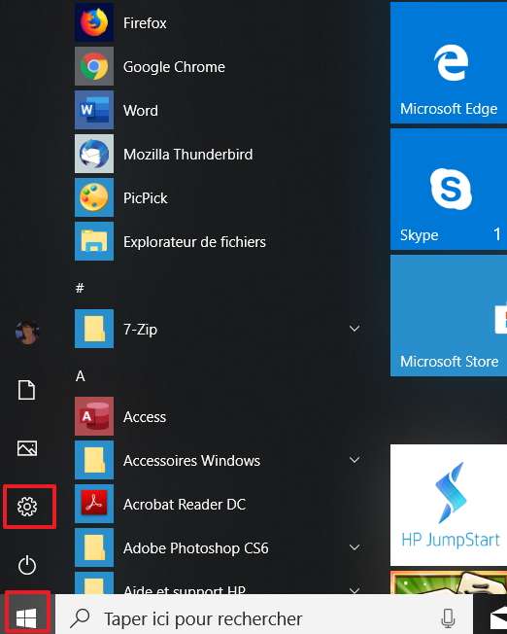Screen dimensions: 507x634
Task: Open Acrobat Reader DC icon
Action: [94, 504]
